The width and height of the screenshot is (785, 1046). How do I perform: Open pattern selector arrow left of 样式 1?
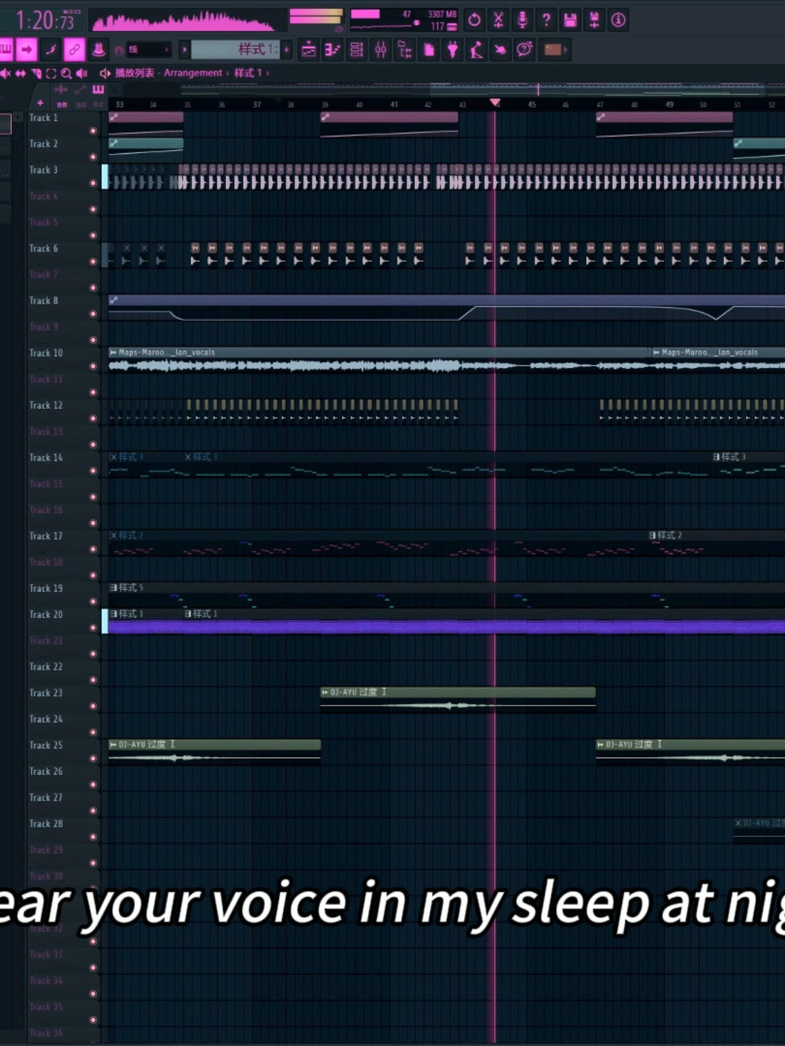tap(184, 49)
